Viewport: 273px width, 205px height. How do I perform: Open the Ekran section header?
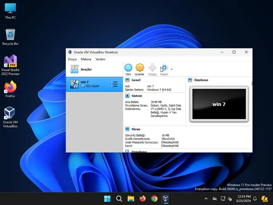point(136,129)
